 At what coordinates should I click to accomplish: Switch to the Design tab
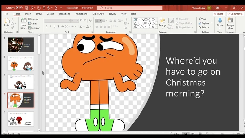(50, 14)
